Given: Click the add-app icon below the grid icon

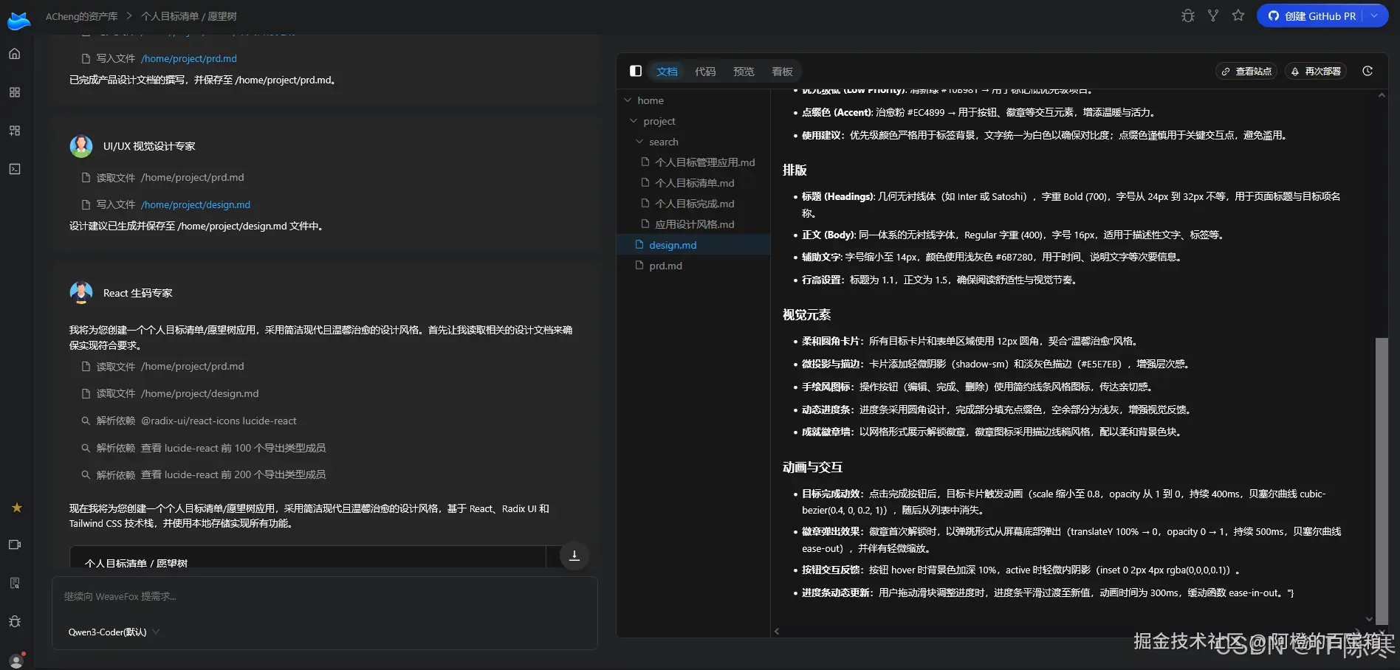Looking at the screenshot, I should [14, 131].
